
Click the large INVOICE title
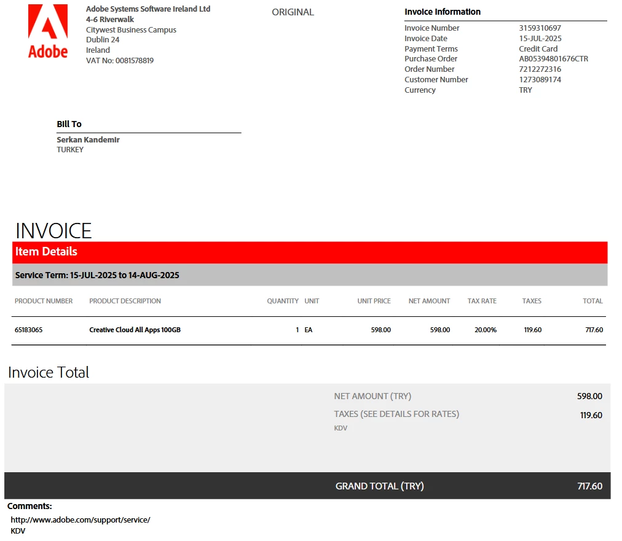53,231
